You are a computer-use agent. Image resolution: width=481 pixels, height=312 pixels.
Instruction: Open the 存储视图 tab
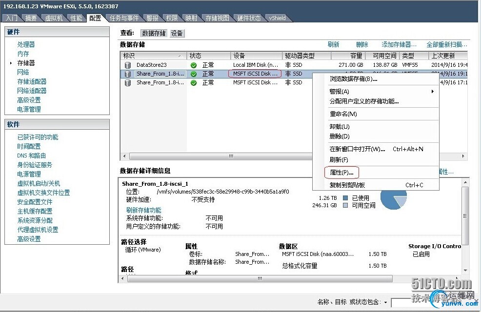(217, 18)
